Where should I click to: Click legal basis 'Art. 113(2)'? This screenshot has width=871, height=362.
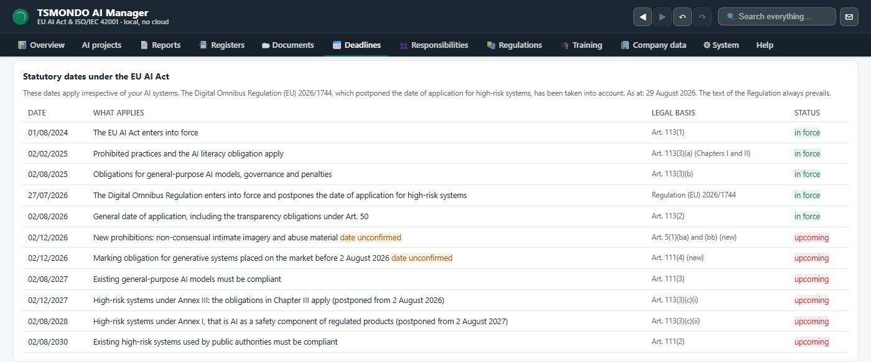pyautogui.click(x=668, y=216)
